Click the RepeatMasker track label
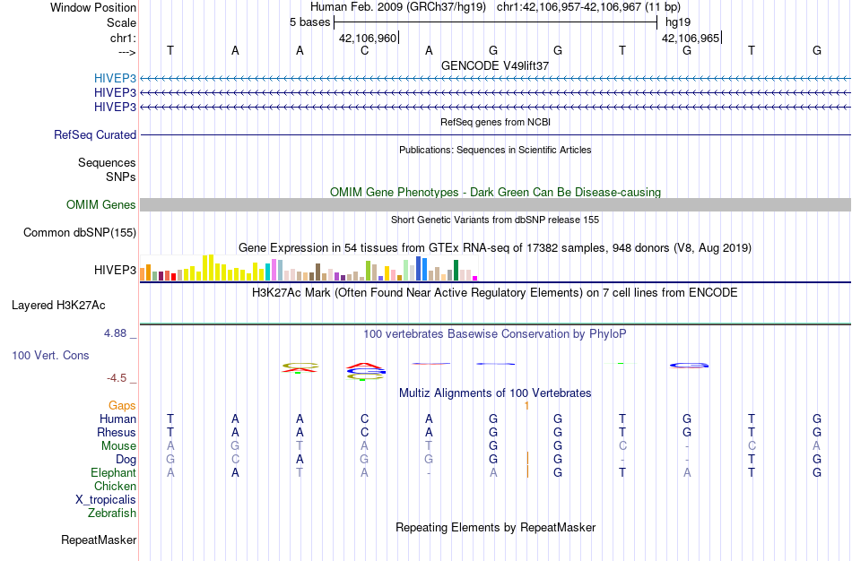This screenshot has height=561, width=852. pyautogui.click(x=99, y=539)
